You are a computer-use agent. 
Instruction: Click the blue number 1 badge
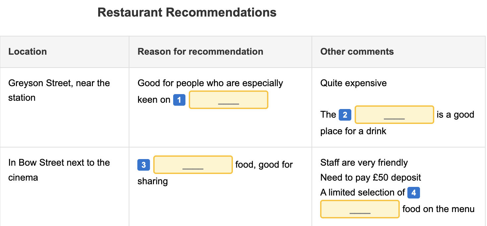(x=179, y=100)
